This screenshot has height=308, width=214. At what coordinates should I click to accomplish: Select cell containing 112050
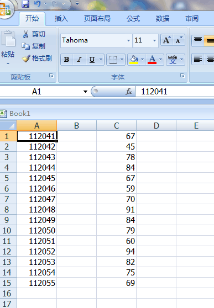(x=37, y=230)
